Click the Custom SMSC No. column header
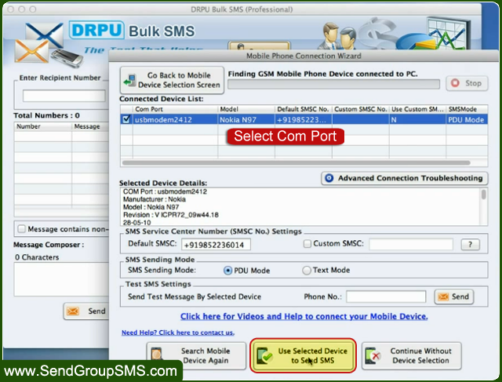This screenshot has height=382, width=502. 361,109
